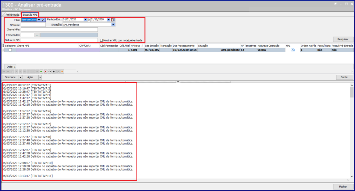Screen dimensions: 355x191
Task: Click the 10/03/2020 processing date cell
Action: tap(185, 50)
